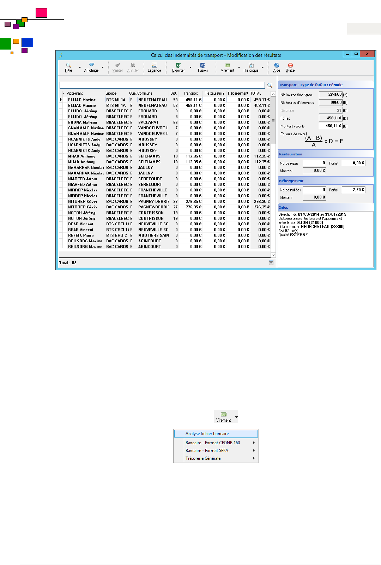This screenshot has height=565, width=381.
Task: Click the Valider checkmark button
Action: coord(117,67)
